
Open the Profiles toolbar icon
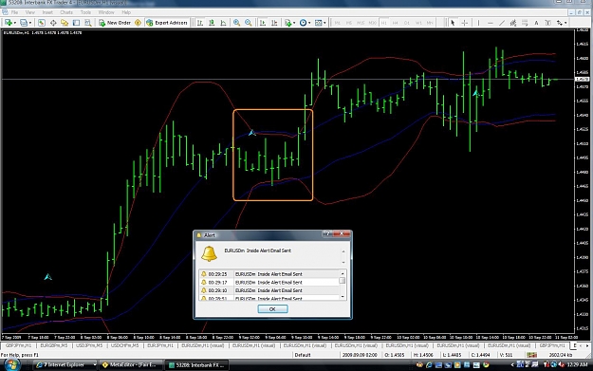click(24, 23)
